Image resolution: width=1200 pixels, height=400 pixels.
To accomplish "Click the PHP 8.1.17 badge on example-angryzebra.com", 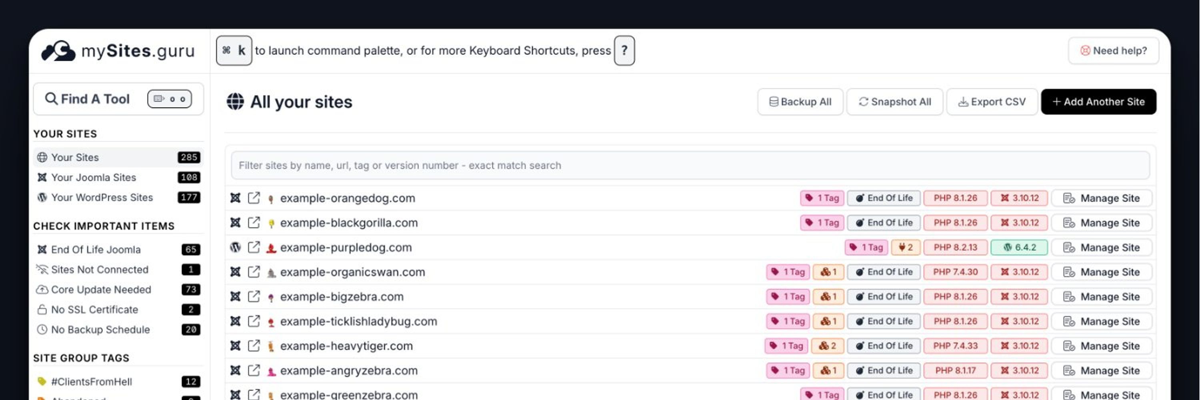I will 956,371.
